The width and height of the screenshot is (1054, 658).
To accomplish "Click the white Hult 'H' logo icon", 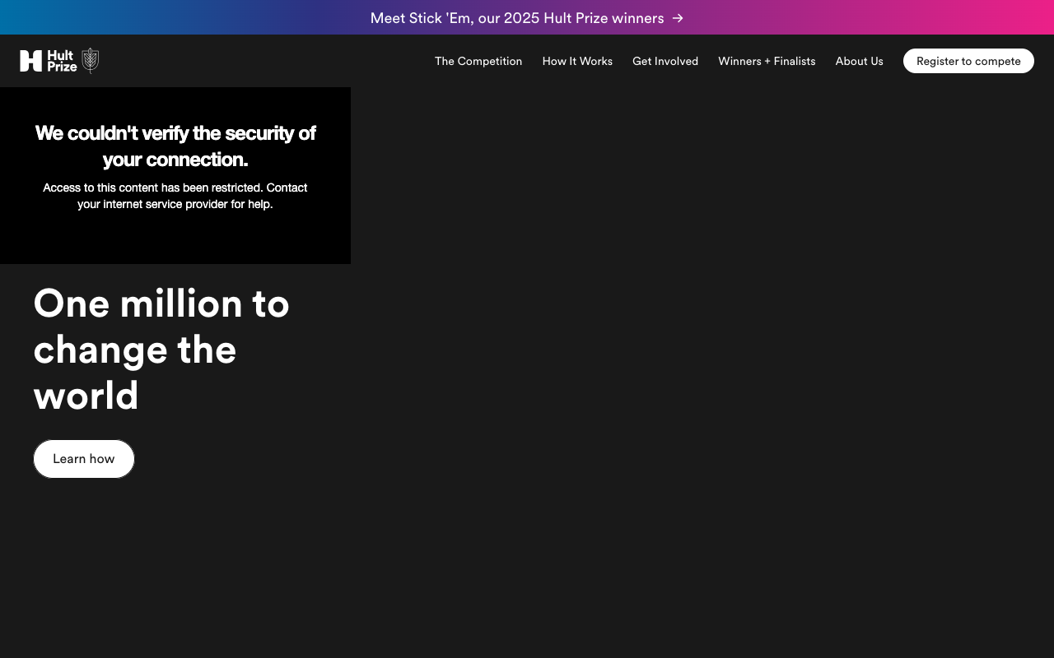I will click(x=31, y=61).
